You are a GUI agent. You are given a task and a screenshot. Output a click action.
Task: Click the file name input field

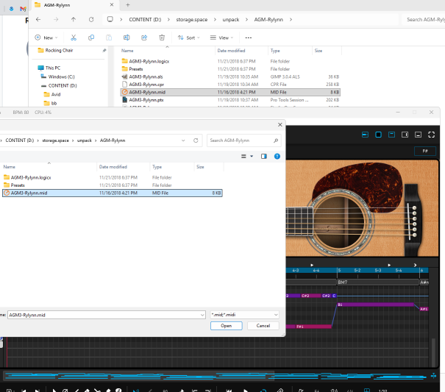point(107,315)
